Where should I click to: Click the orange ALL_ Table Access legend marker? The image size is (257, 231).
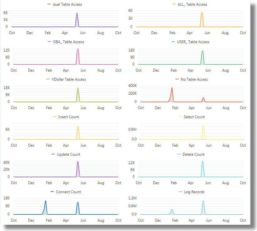click(x=174, y=4)
